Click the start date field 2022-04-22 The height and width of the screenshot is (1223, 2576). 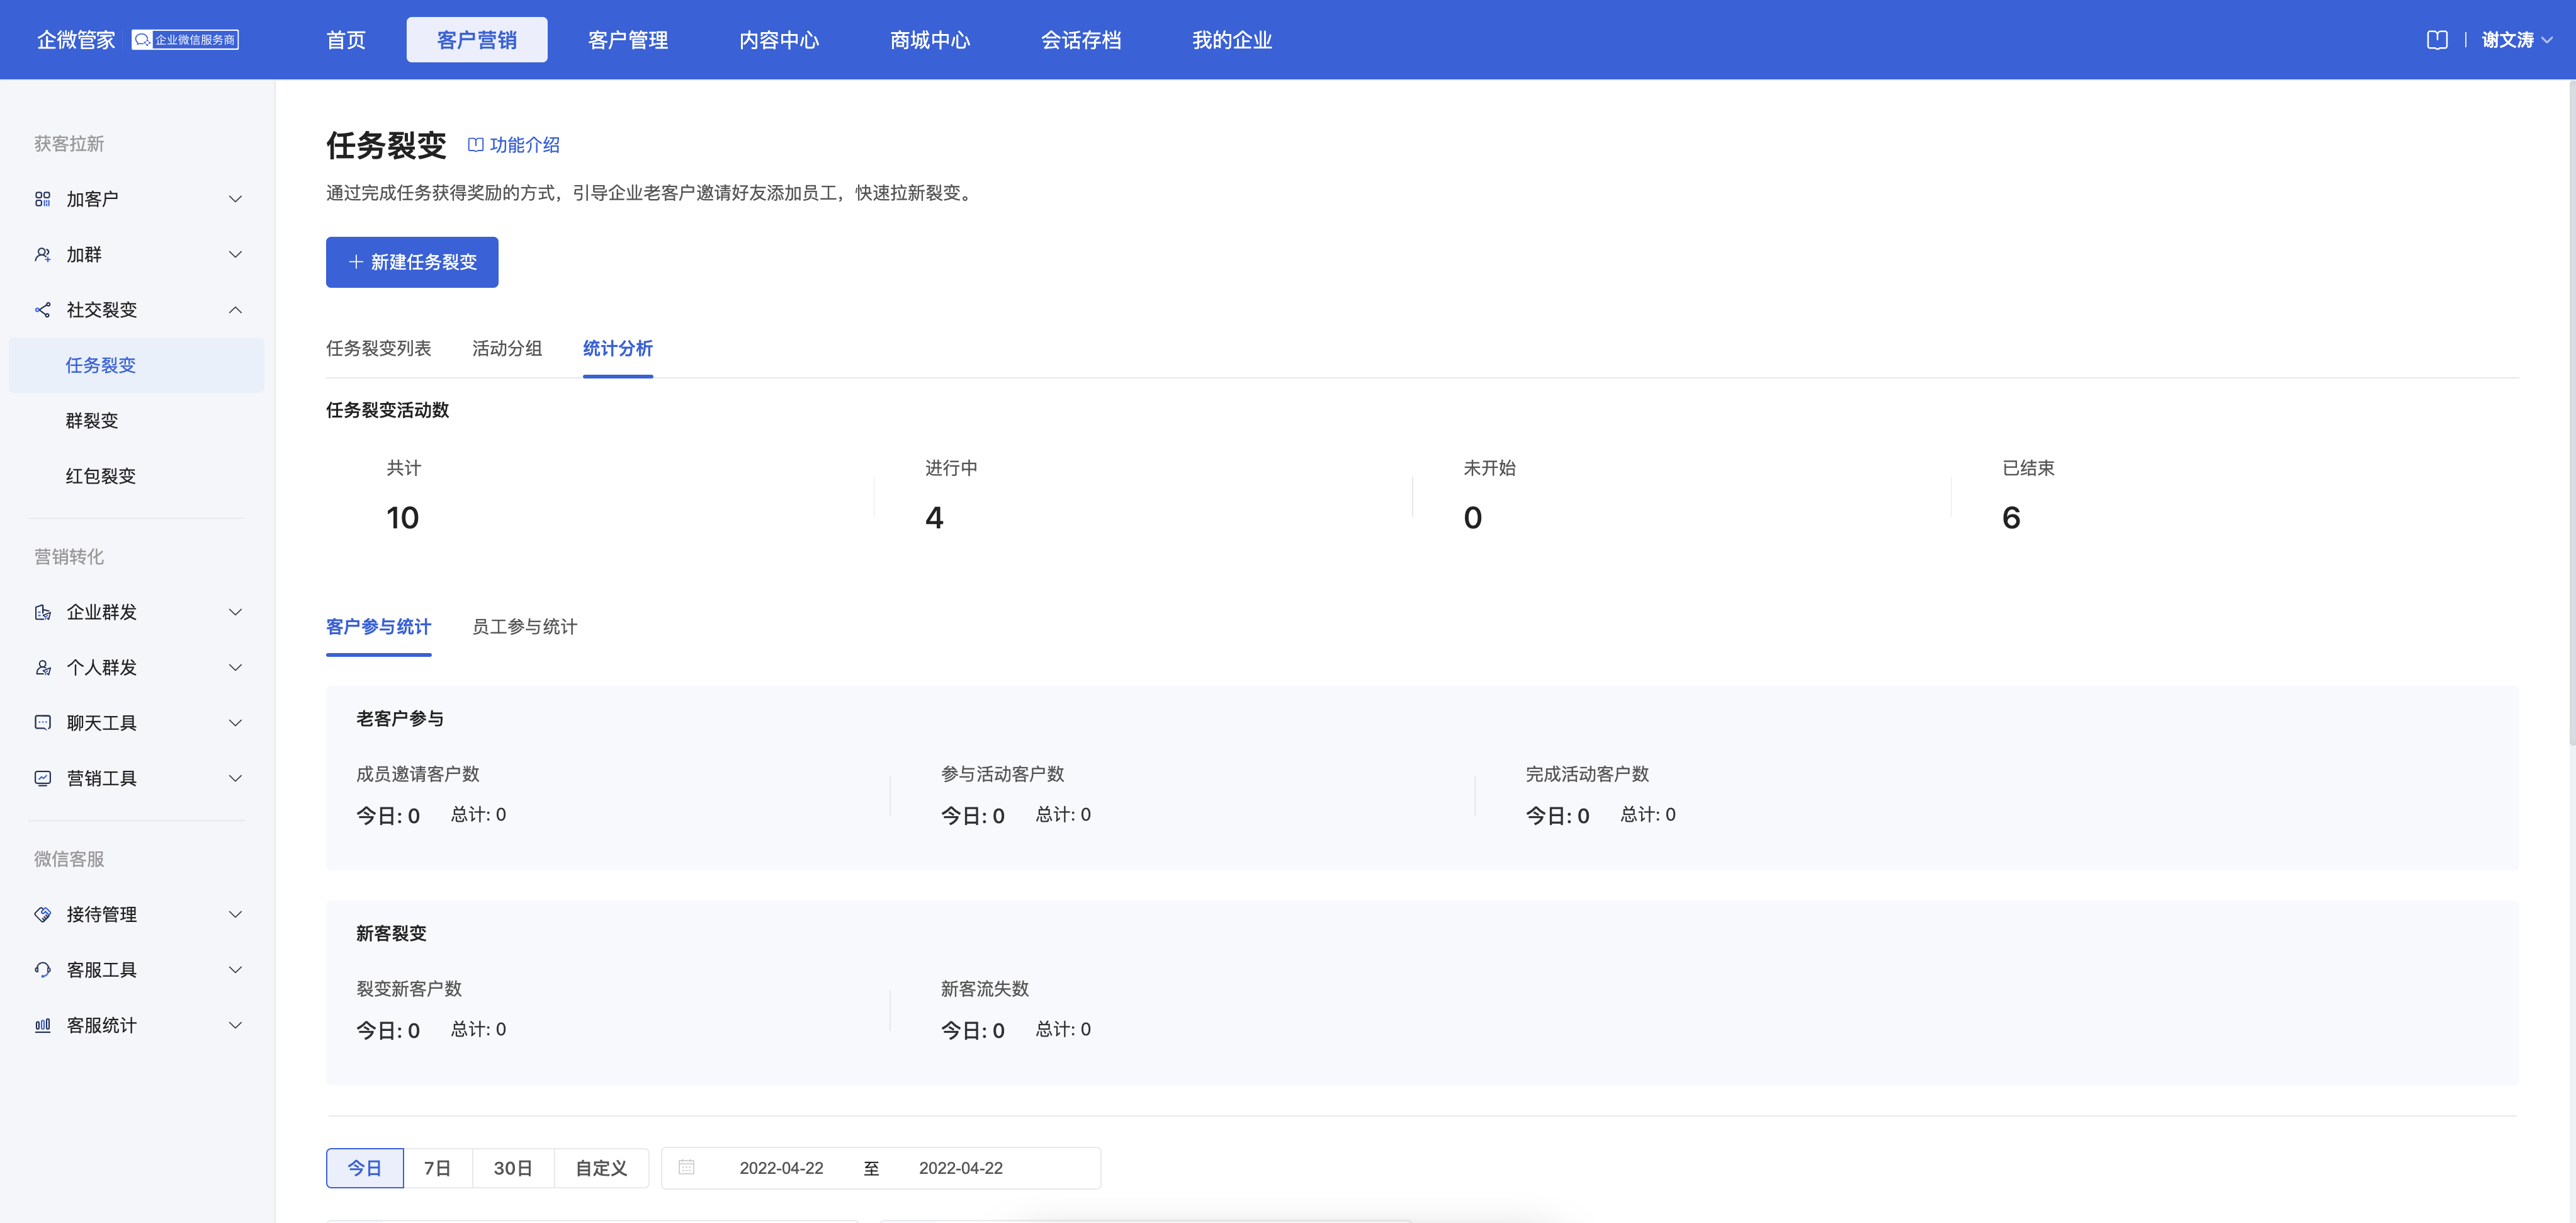click(781, 1167)
